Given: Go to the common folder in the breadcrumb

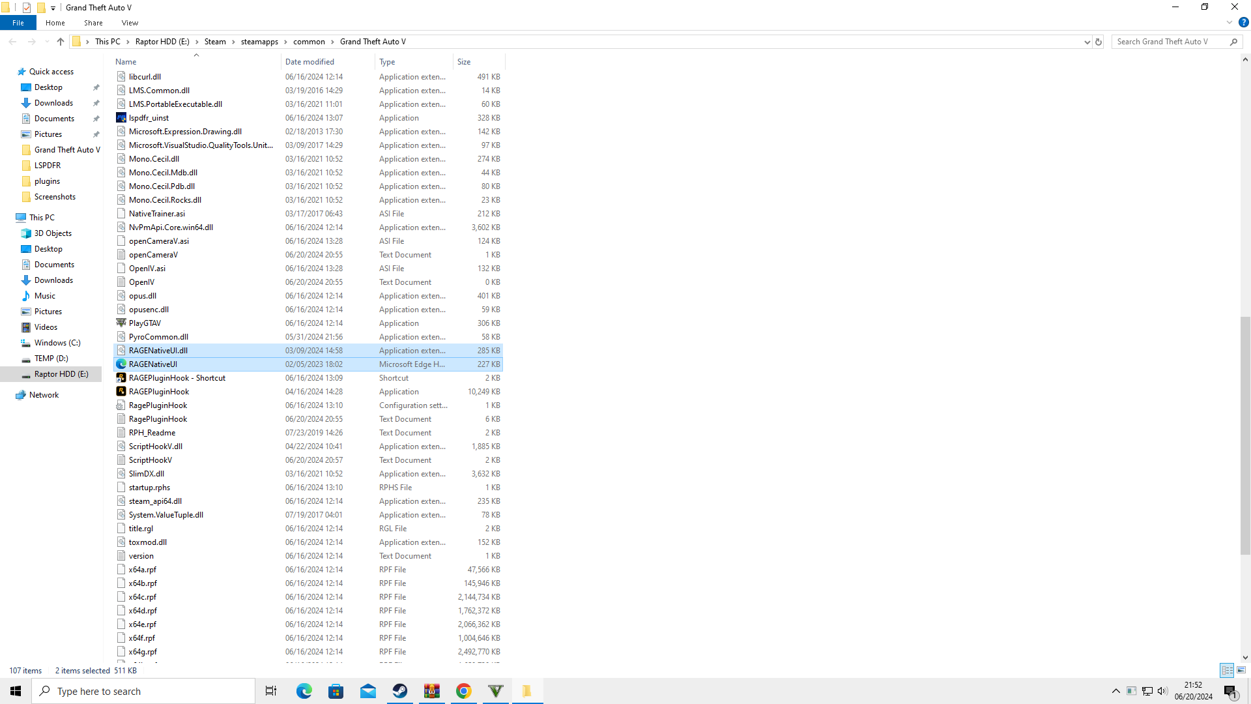Looking at the screenshot, I should click(x=309, y=42).
